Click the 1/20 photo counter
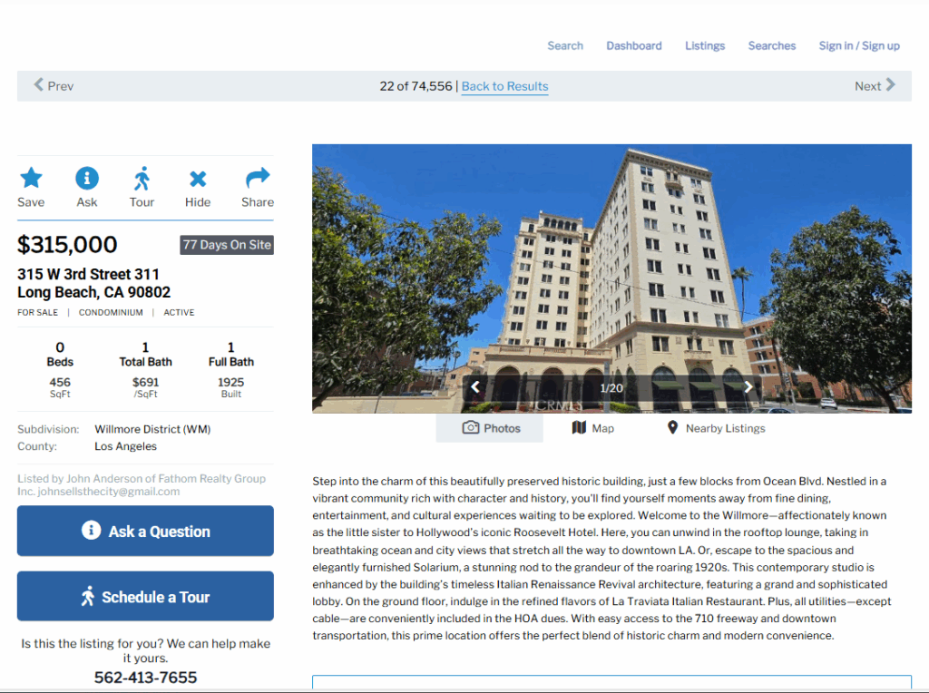Screen dimensions: 929x693 pyautogui.click(x=611, y=388)
